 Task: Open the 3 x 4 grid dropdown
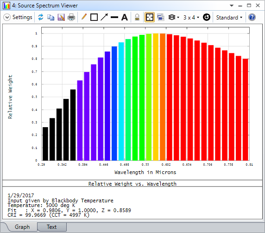click(x=191, y=17)
